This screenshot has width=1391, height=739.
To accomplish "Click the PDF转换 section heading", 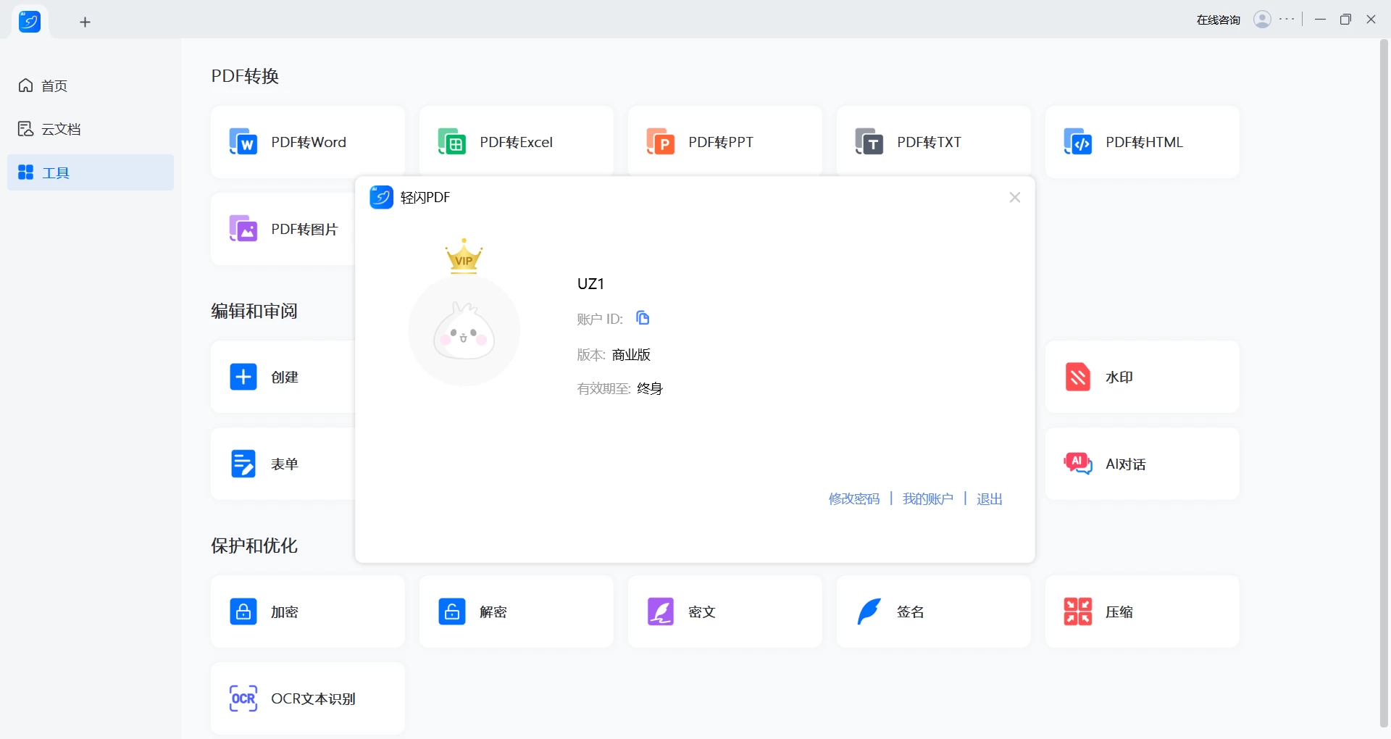I will coord(245,76).
